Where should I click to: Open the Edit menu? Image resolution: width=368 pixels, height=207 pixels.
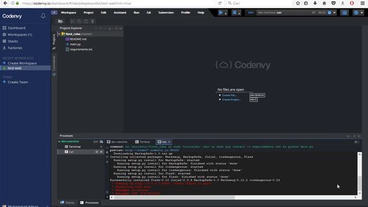coord(103,13)
